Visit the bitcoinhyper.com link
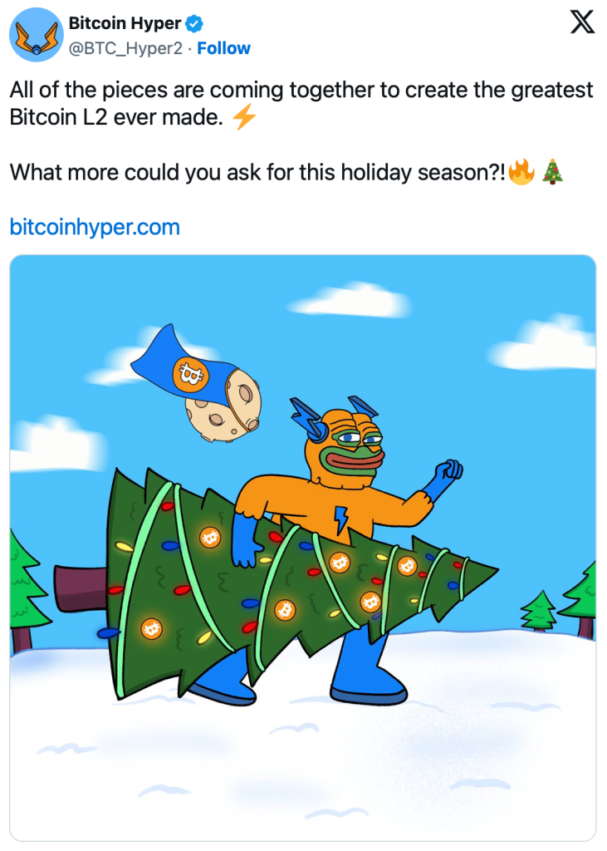607x851 pixels. click(x=95, y=226)
